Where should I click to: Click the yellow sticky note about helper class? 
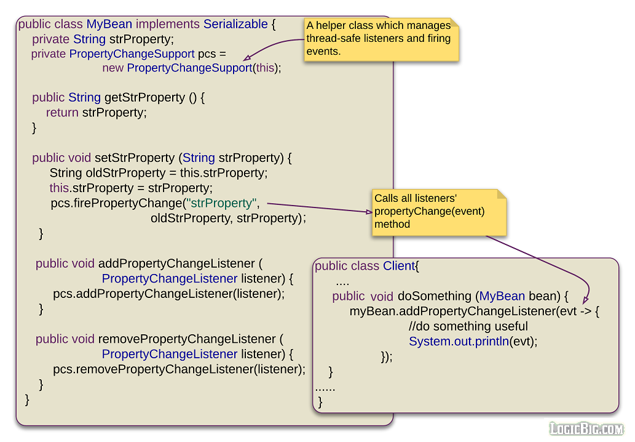point(381,39)
